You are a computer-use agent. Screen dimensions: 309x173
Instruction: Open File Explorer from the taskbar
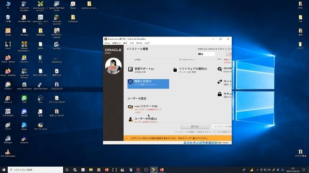[91, 170]
